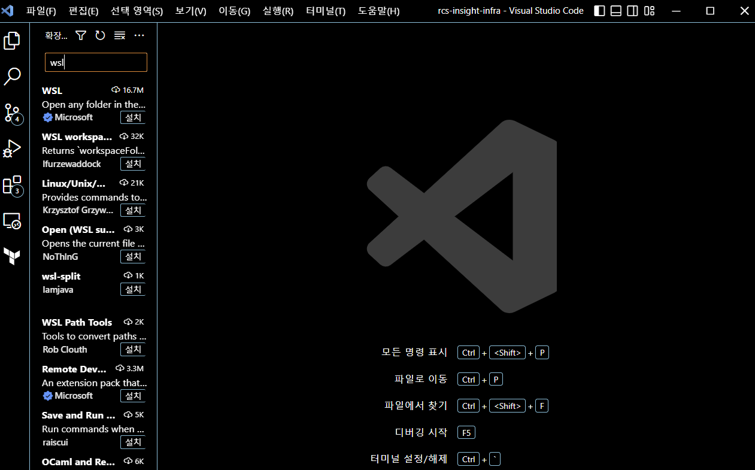755x470 pixels.
Task: Select the WSL workspace extension title
Action: [77, 137]
